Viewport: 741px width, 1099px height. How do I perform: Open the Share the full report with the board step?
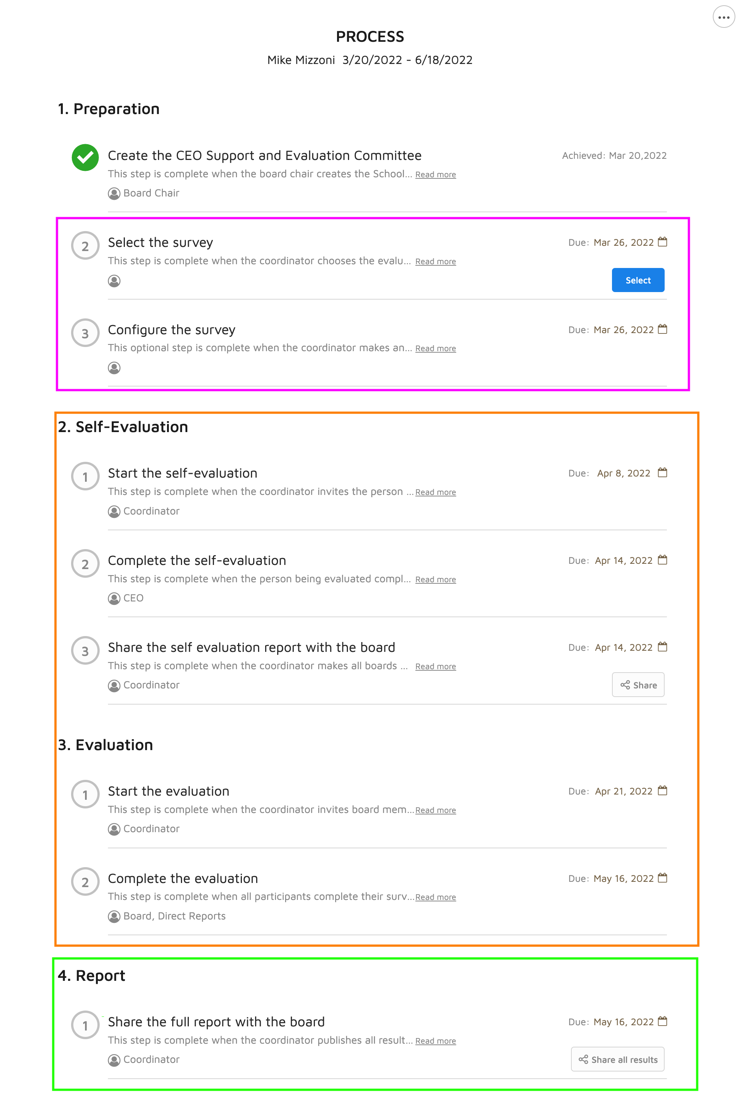(216, 1022)
